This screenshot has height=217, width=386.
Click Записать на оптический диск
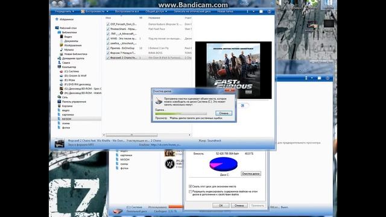(192, 11)
